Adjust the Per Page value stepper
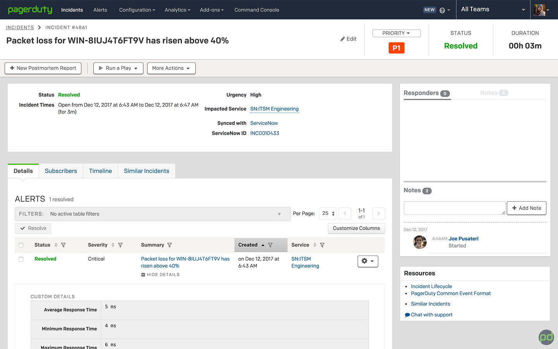 (x=332, y=213)
